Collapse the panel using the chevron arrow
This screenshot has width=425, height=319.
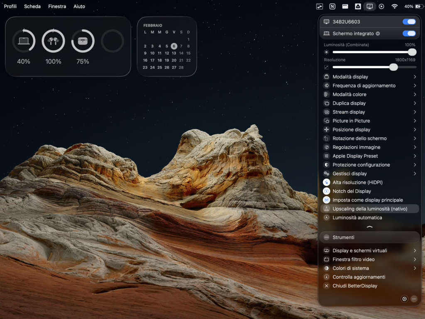[369, 227]
